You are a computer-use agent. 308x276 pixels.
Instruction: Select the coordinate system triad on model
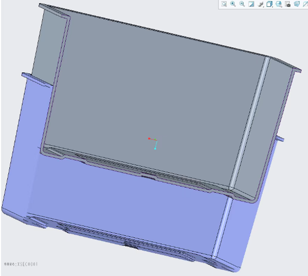[x=153, y=141]
